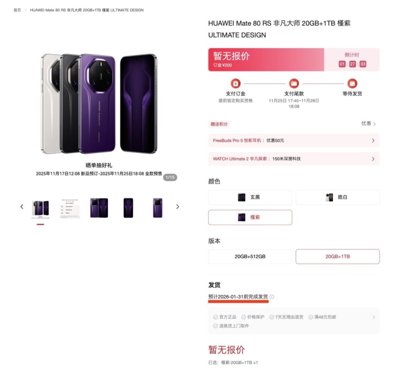This screenshot has height=373, width=412.
Task: Expand the WATCH Ultimate 2 promotion row
Action: pyautogui.click(x=294, y=159)
